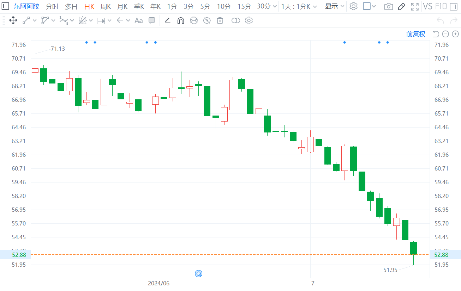Open the F10 company info
Screen dimensions: 461x291
[x=441, y=6]
